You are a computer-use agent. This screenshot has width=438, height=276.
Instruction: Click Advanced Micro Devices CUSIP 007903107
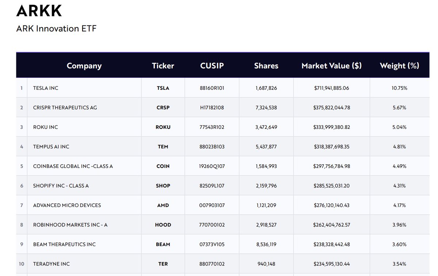pos(212,205)
